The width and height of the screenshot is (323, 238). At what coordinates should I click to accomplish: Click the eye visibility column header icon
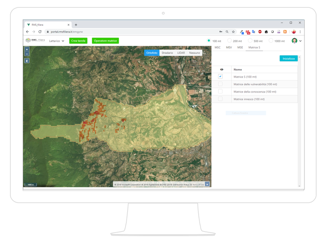[x=222, y=70]
